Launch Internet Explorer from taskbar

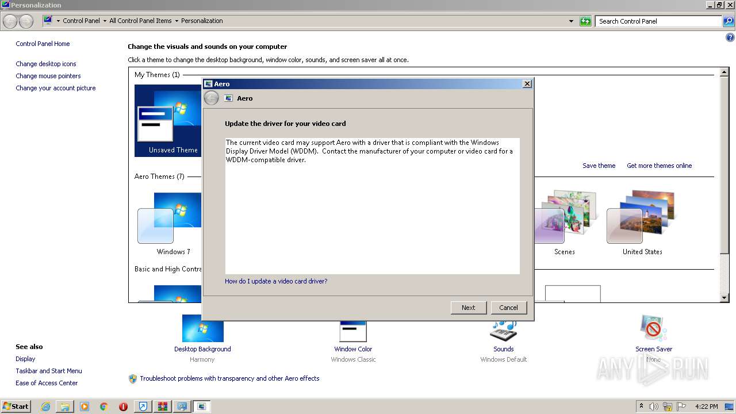[x=45, y=407]
